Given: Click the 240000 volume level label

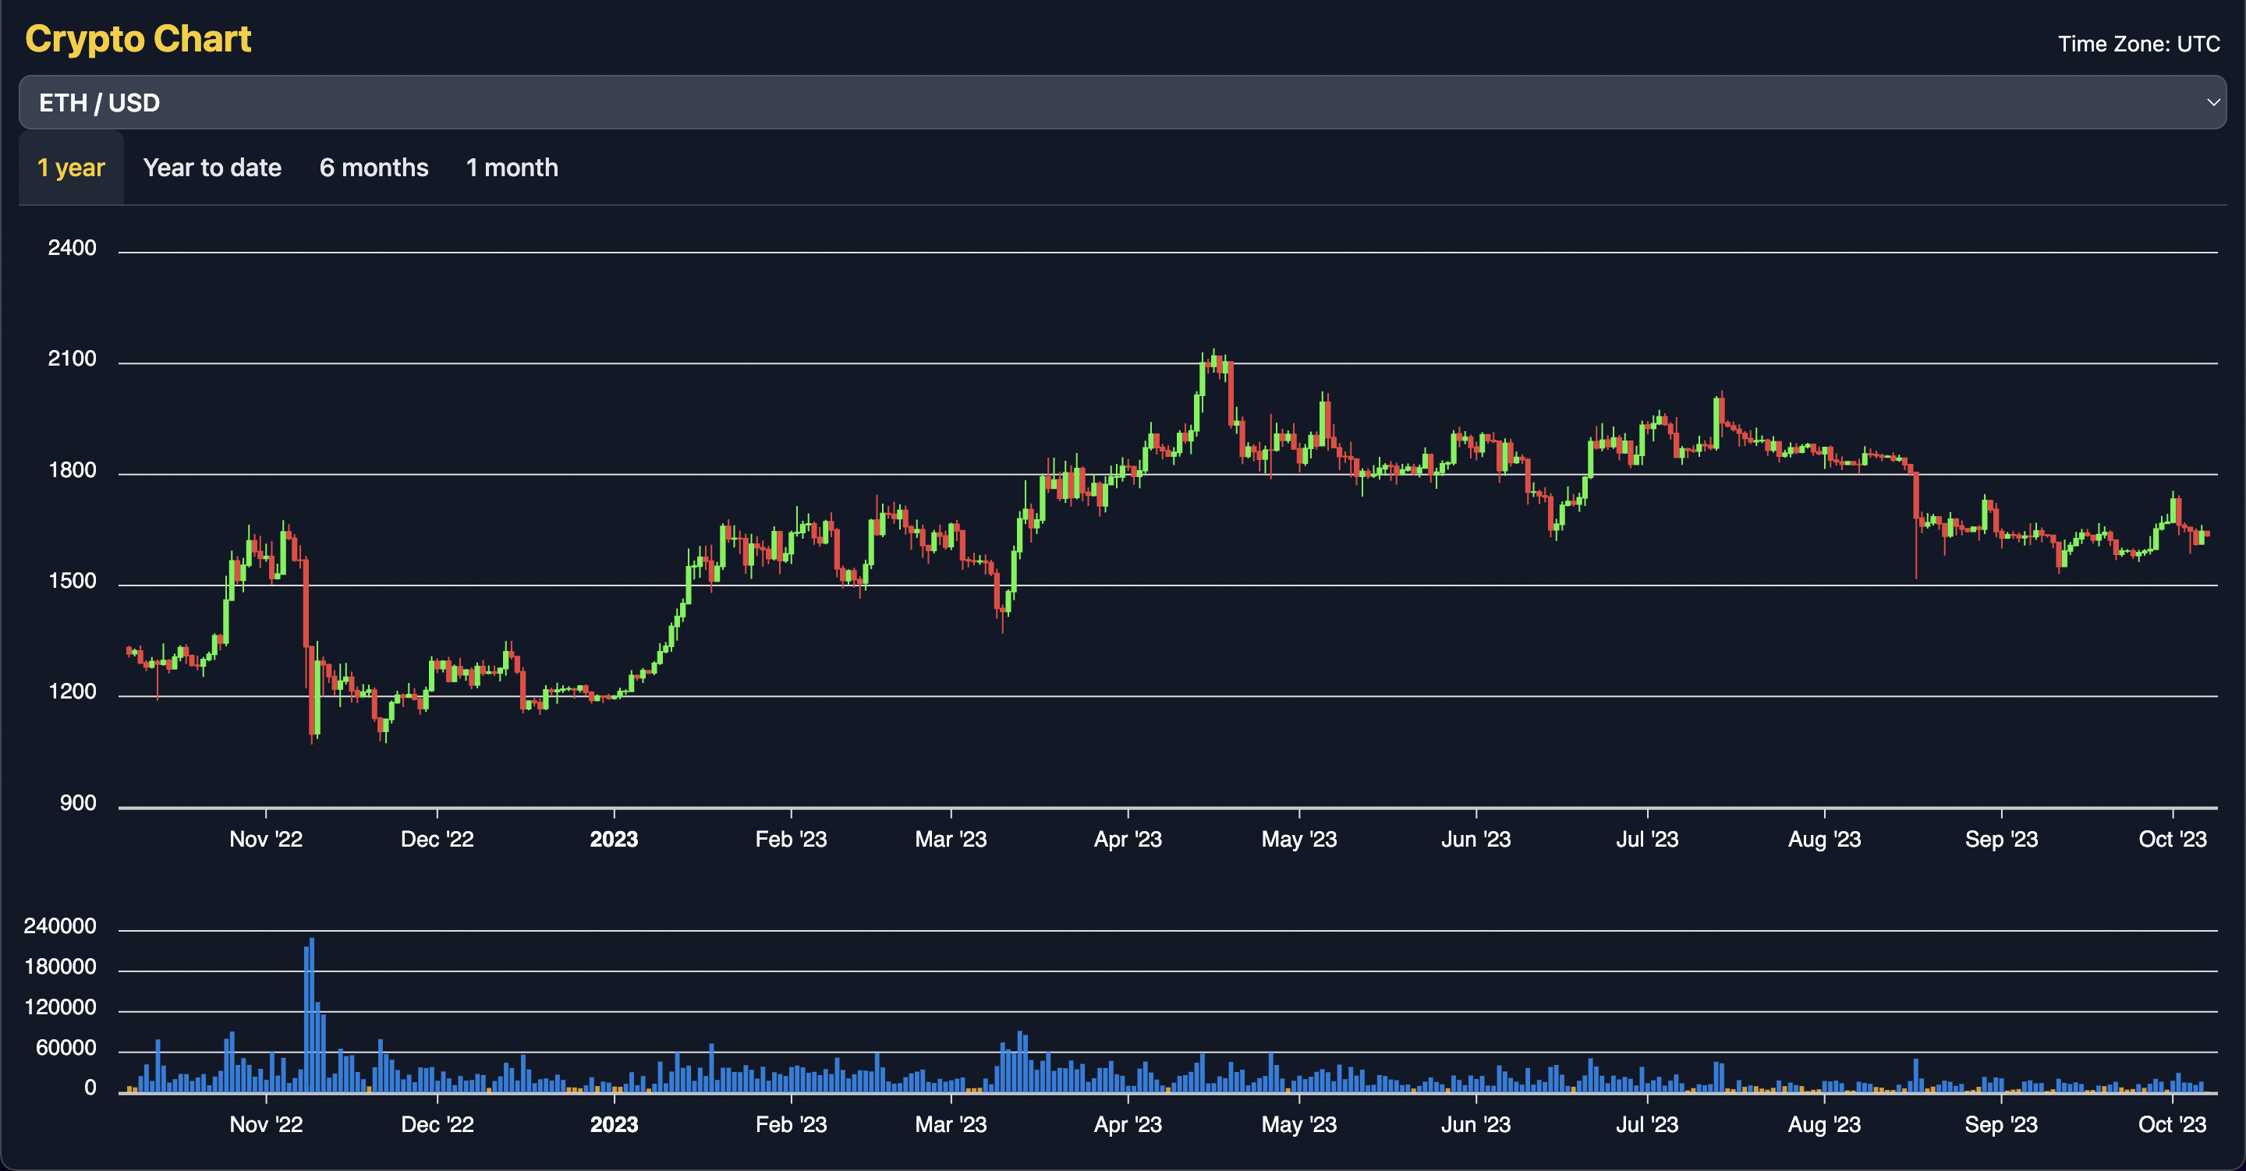Looking at the screenshot, I should coord(59,926).
